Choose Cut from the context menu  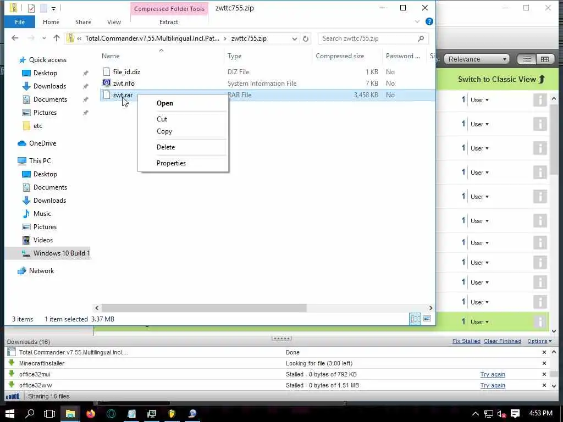coord(162,119)
